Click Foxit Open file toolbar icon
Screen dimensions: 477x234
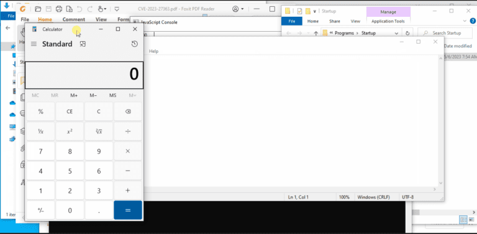[x=38, y=9]
